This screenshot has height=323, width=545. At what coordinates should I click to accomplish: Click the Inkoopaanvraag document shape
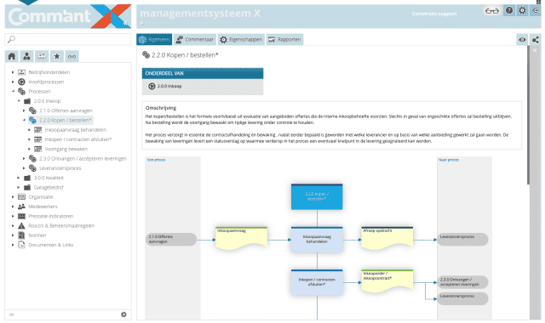(x=242, y=239)
